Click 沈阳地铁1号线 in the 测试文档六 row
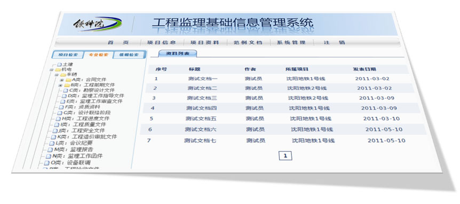This screenshot has height=204, width=460. (x=312, y=129)
